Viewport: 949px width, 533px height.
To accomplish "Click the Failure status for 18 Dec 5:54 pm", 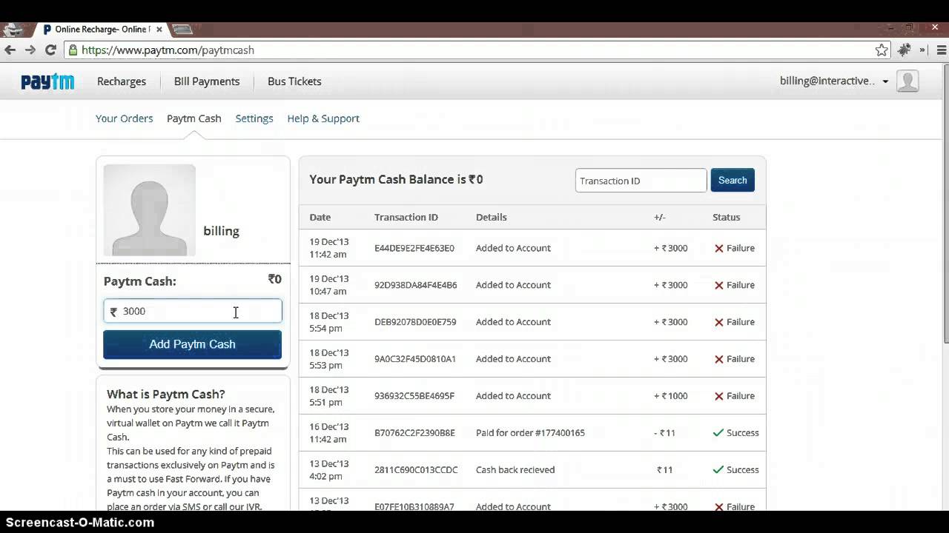I will pyautogui.click(x=735, y=322).
